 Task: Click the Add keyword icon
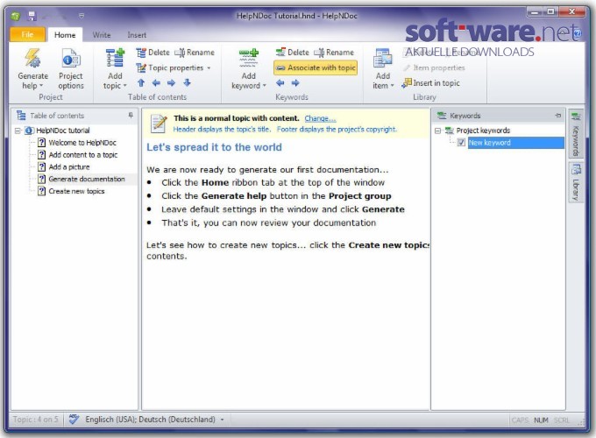pos(249,59)
